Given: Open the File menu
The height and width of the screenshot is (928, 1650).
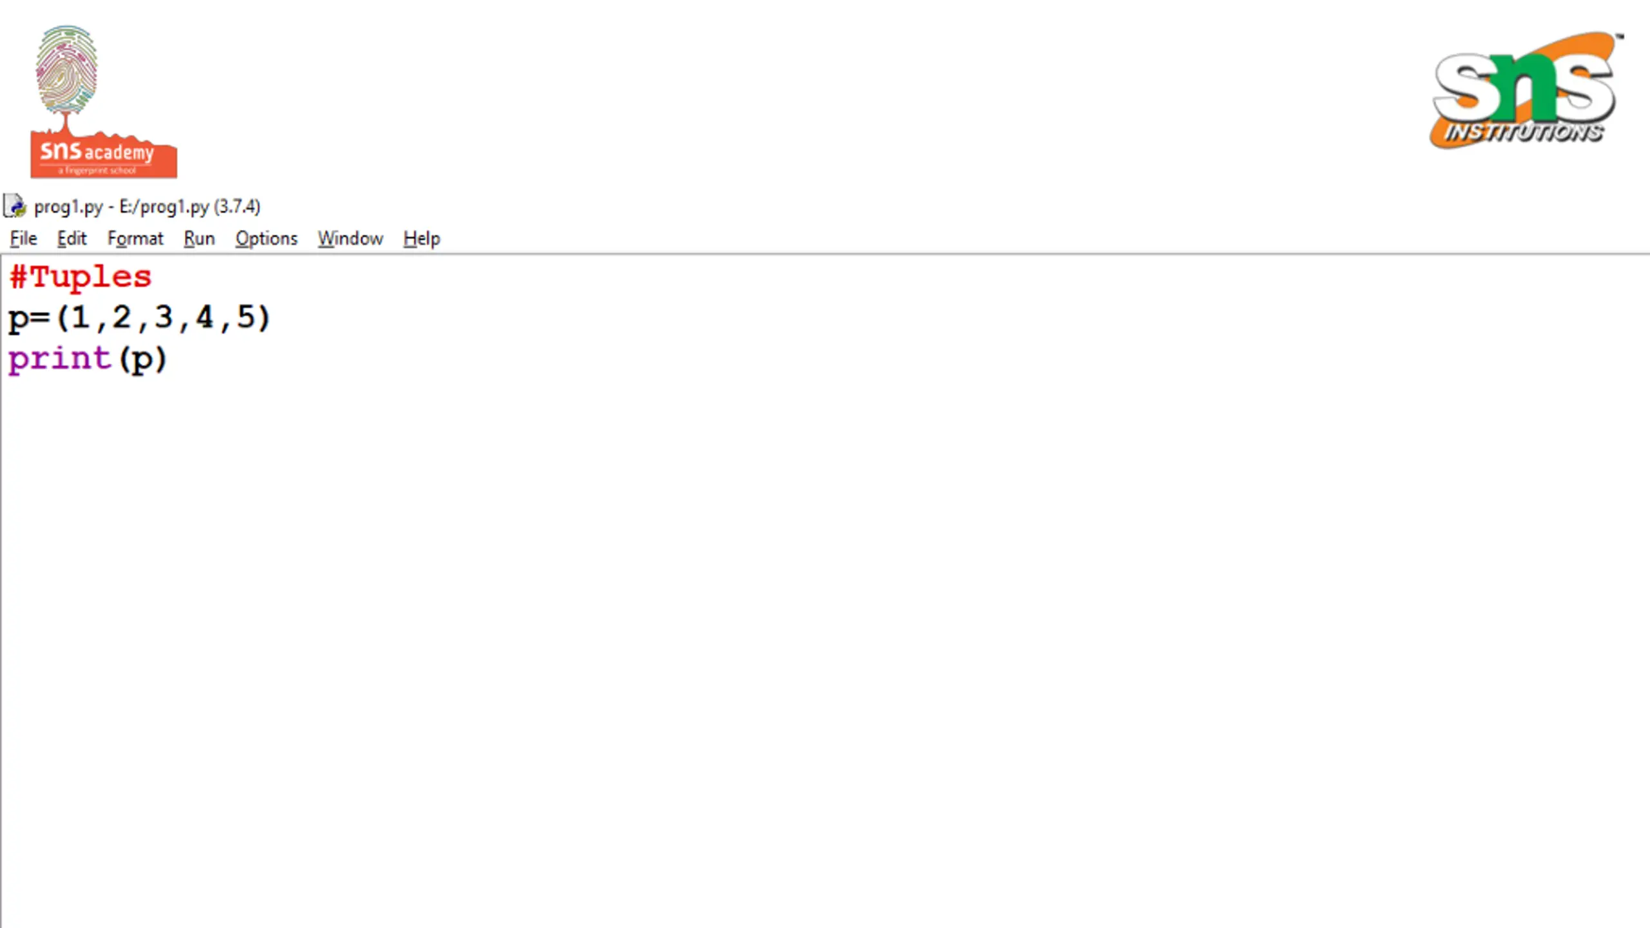Looking at the screenshot, I should [x=23, y=238].
